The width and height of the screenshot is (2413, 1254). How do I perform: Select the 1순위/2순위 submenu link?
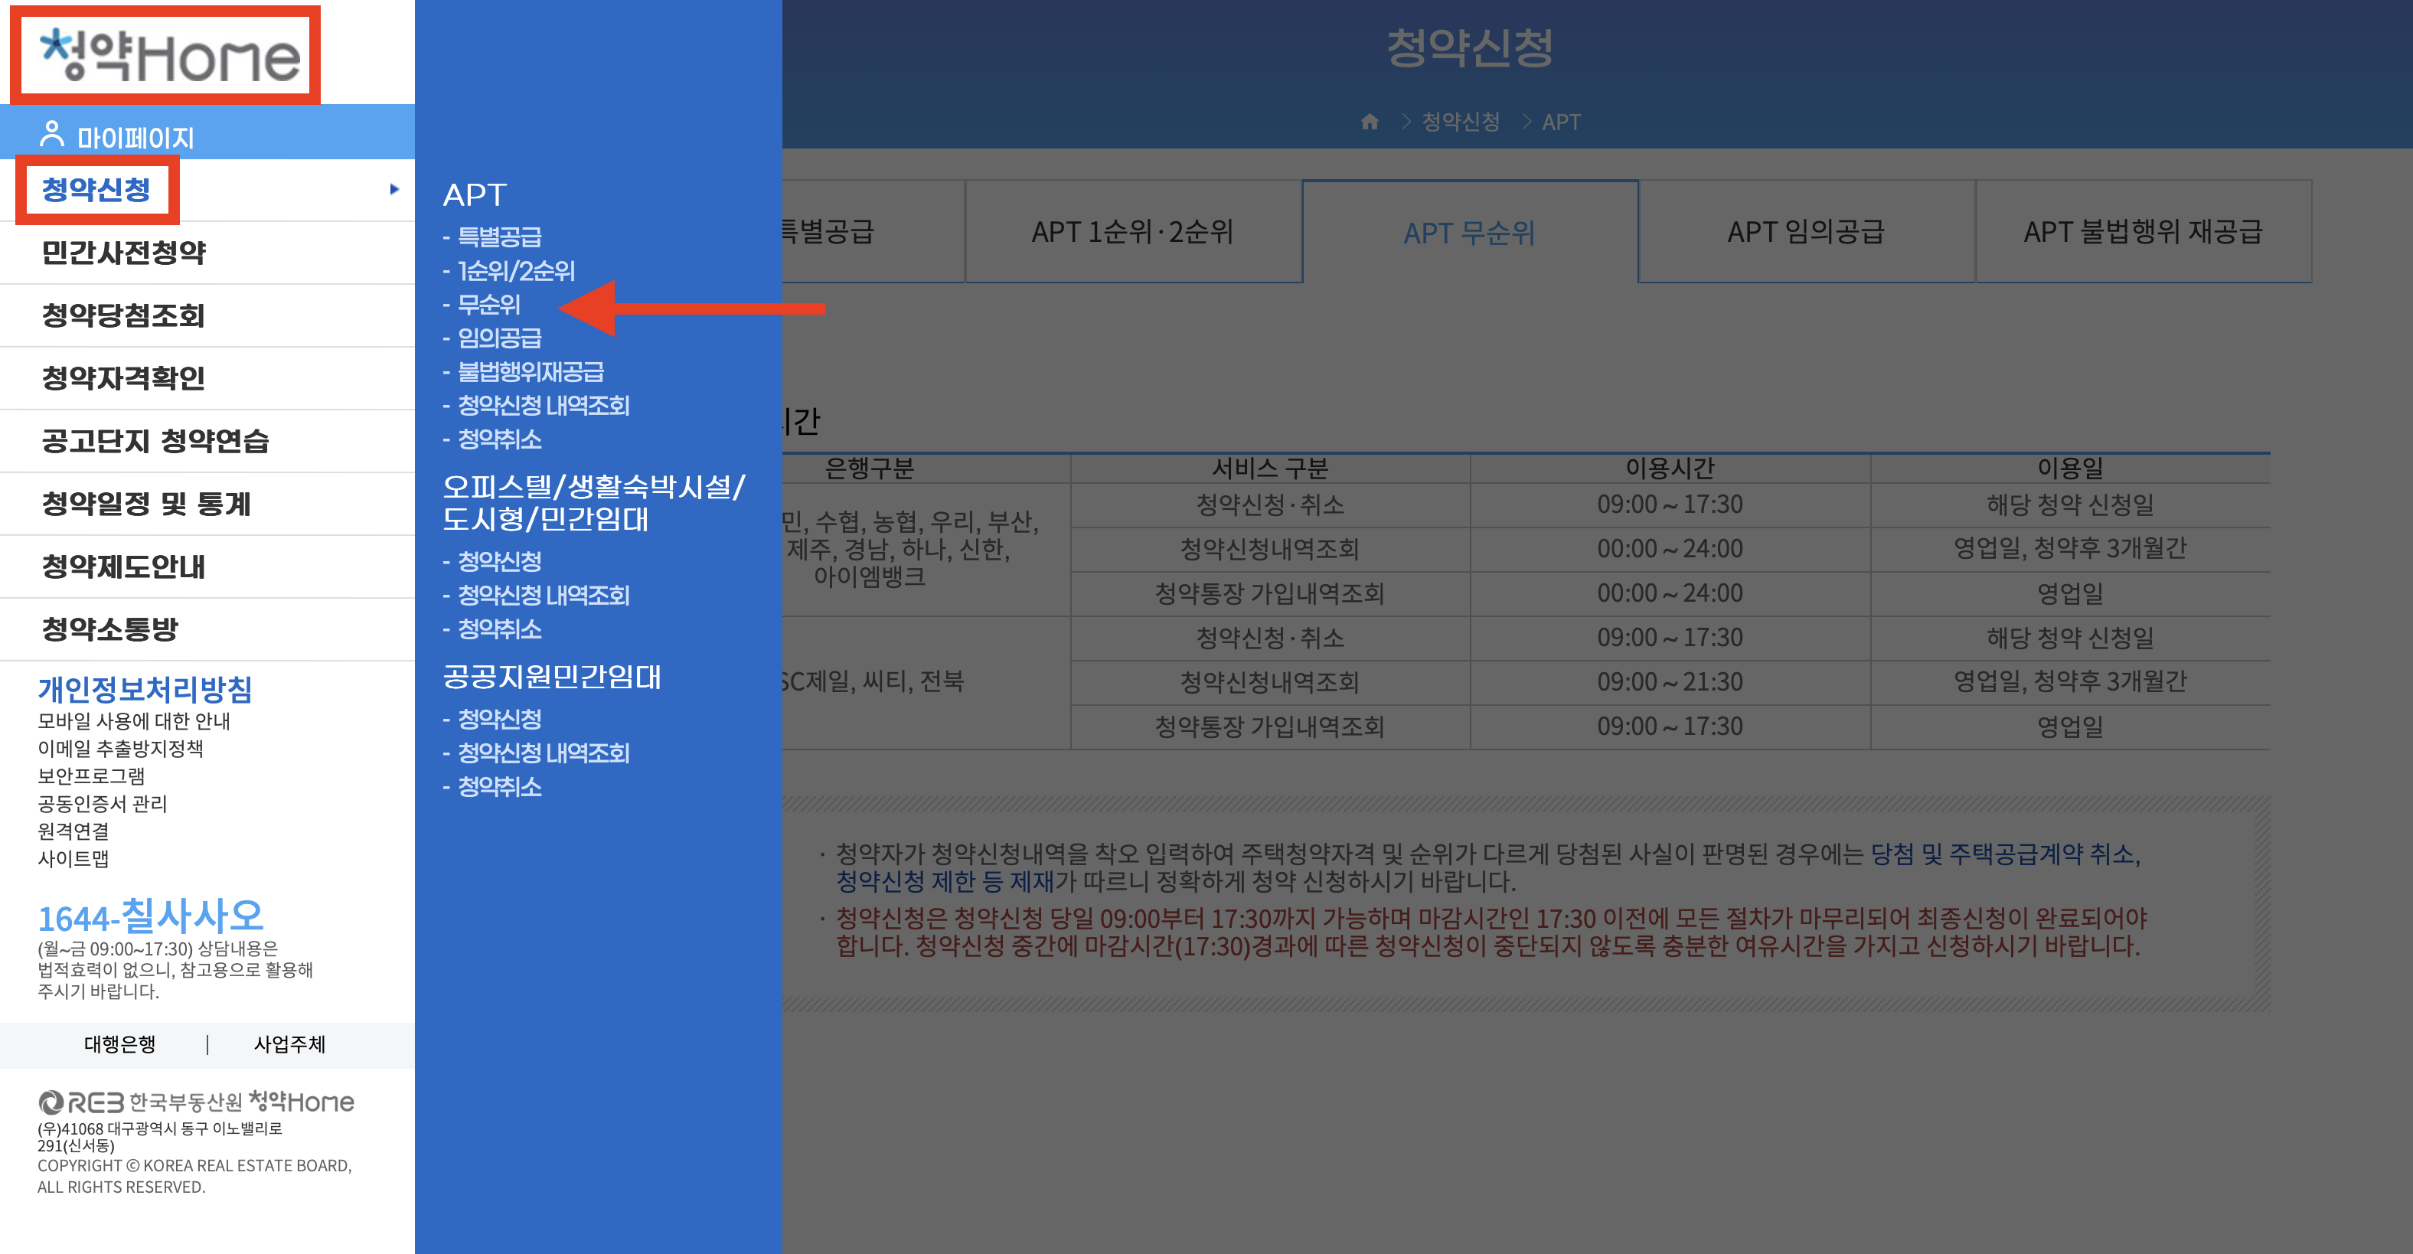[x=515, y=271]
